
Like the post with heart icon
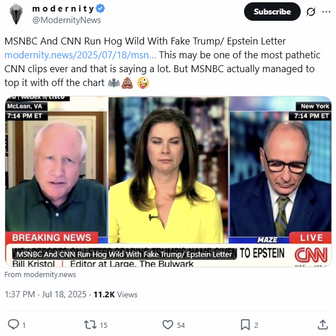tap(168, 324)
